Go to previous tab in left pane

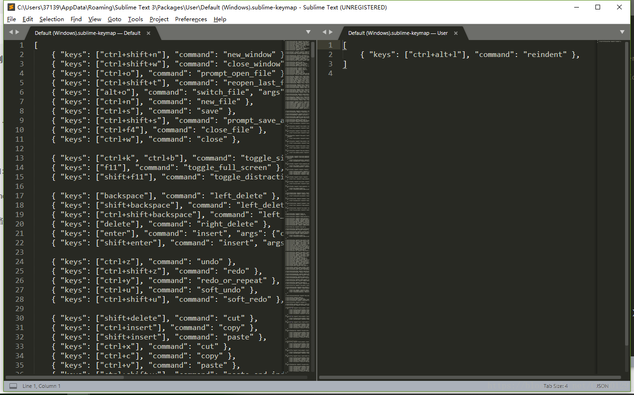pos(11,32)
